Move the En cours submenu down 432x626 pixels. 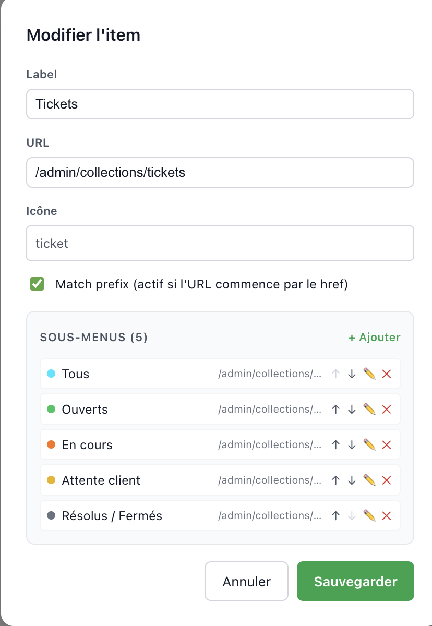[352, 444]
